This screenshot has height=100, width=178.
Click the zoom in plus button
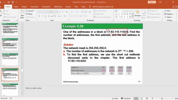(x=173, y=98)
